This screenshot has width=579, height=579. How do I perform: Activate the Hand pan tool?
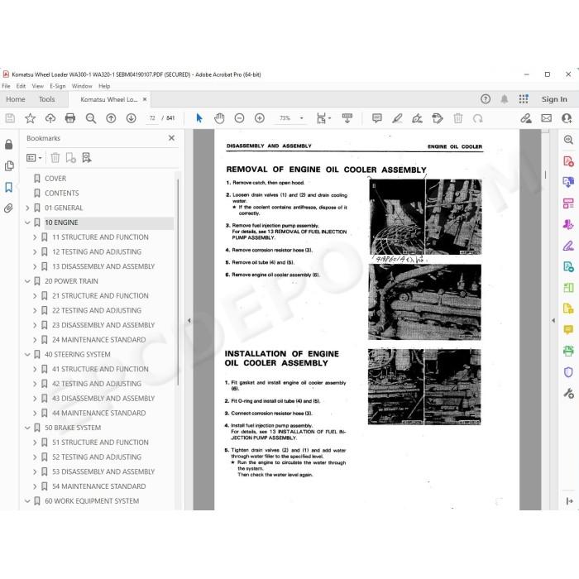pyautogui.click(x=219, y=118)
